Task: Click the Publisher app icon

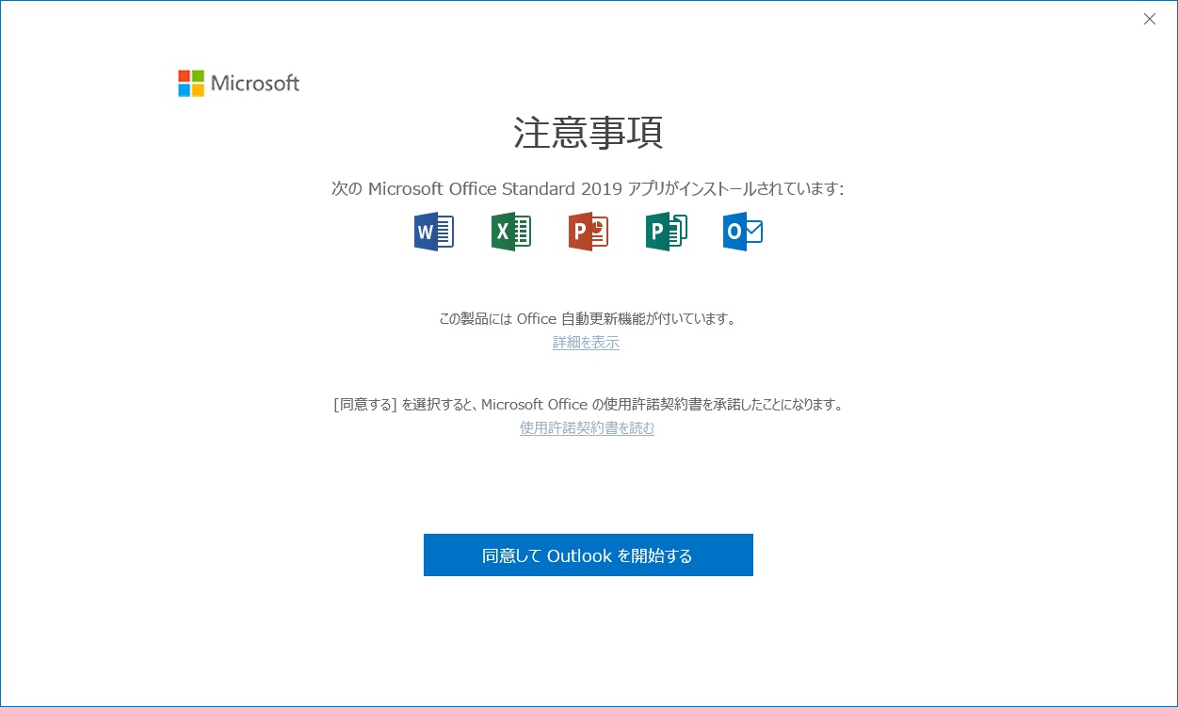Action: click(x=666, y=232)
